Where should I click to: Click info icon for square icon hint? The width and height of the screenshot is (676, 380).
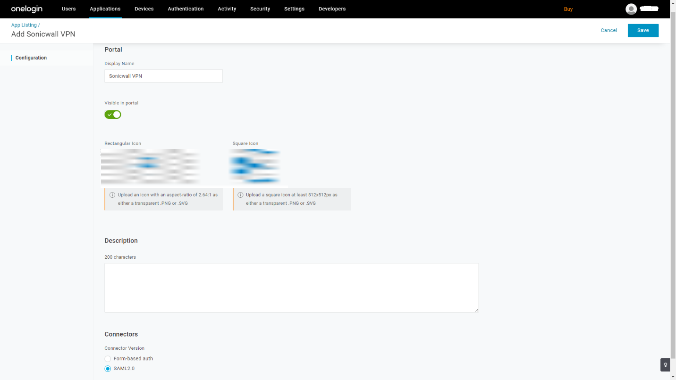pos(240,195)
